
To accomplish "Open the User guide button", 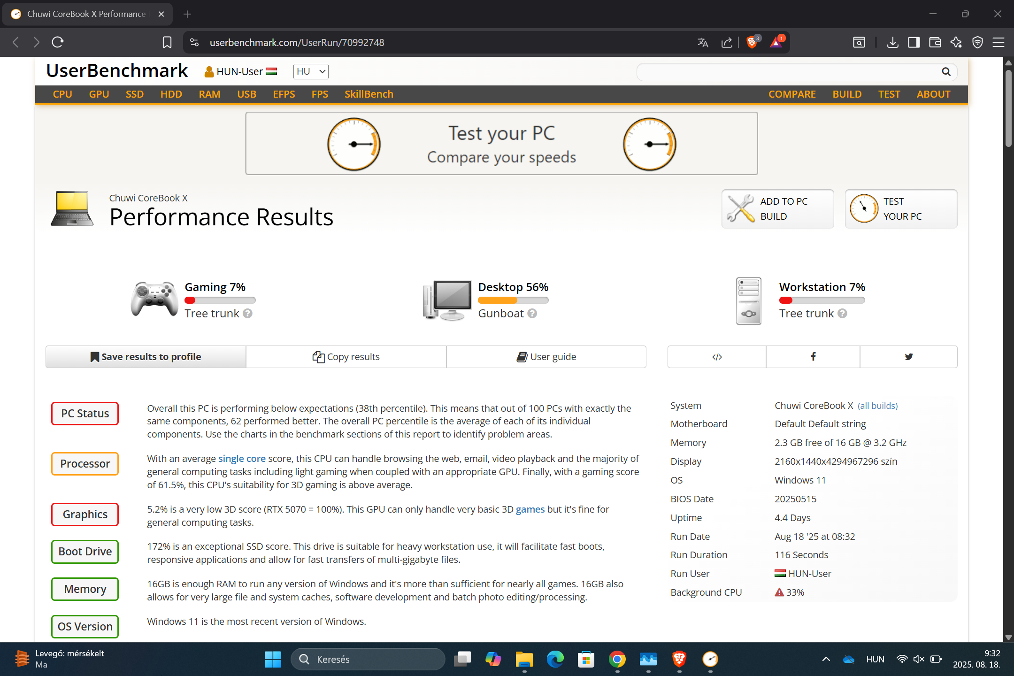I will pyautogui.click(x=546, y=357).
